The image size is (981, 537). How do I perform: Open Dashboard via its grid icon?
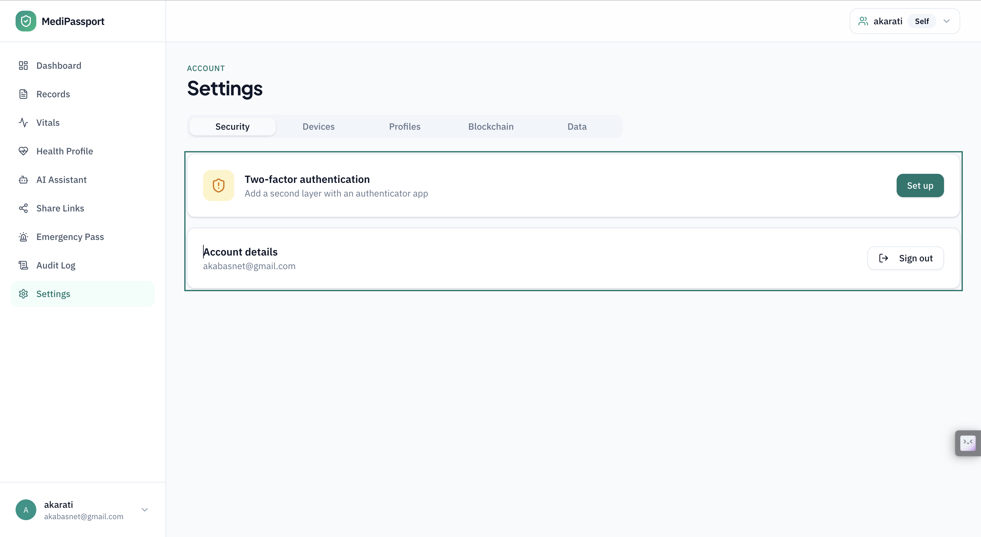pyautogui.click(x=23, y=66)
